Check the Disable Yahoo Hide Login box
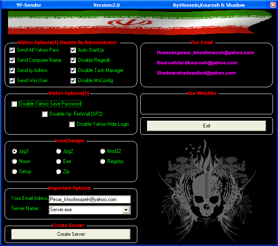 (72, 124)
